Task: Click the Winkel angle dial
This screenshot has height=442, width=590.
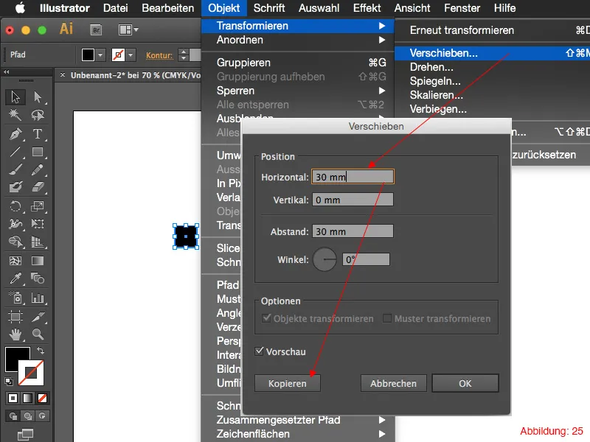Action: 324,259
